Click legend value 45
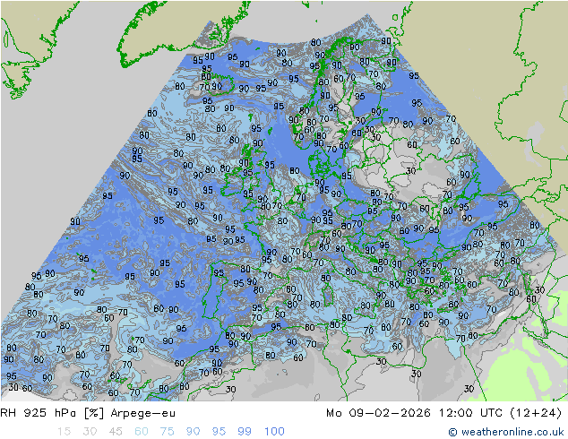 tap(116, 432)
